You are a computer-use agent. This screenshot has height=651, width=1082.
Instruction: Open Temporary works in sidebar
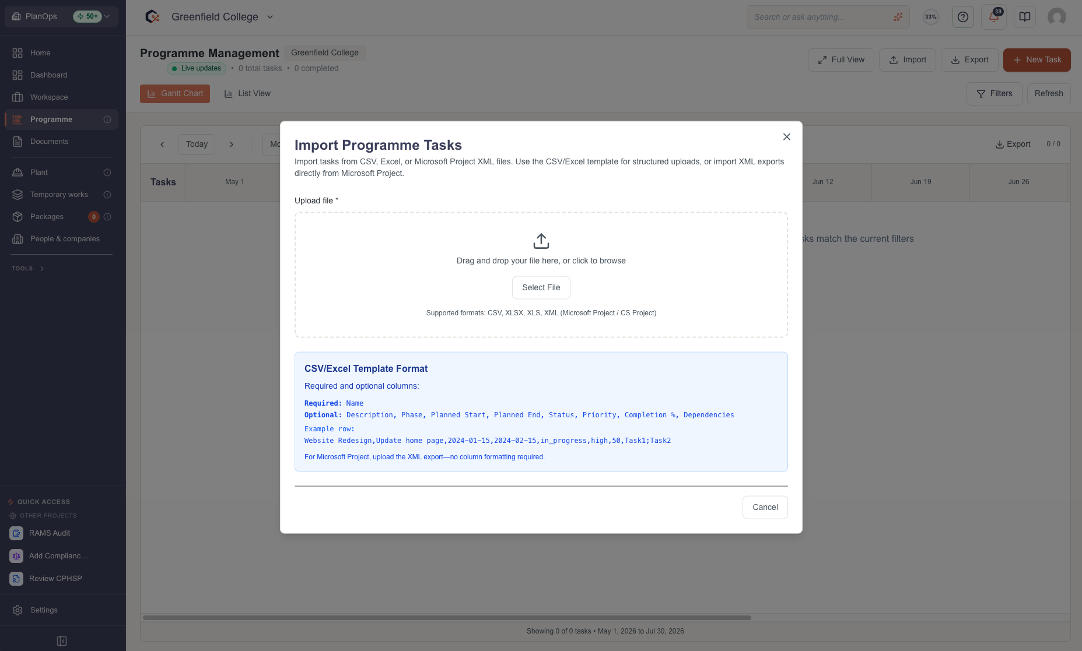click(x=62, y=195)
